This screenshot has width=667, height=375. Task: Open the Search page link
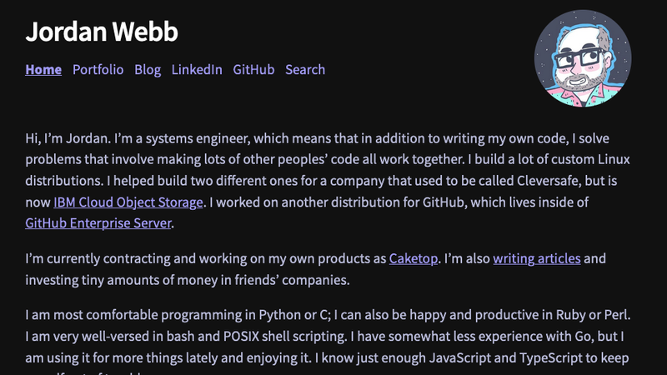[305, 70]
